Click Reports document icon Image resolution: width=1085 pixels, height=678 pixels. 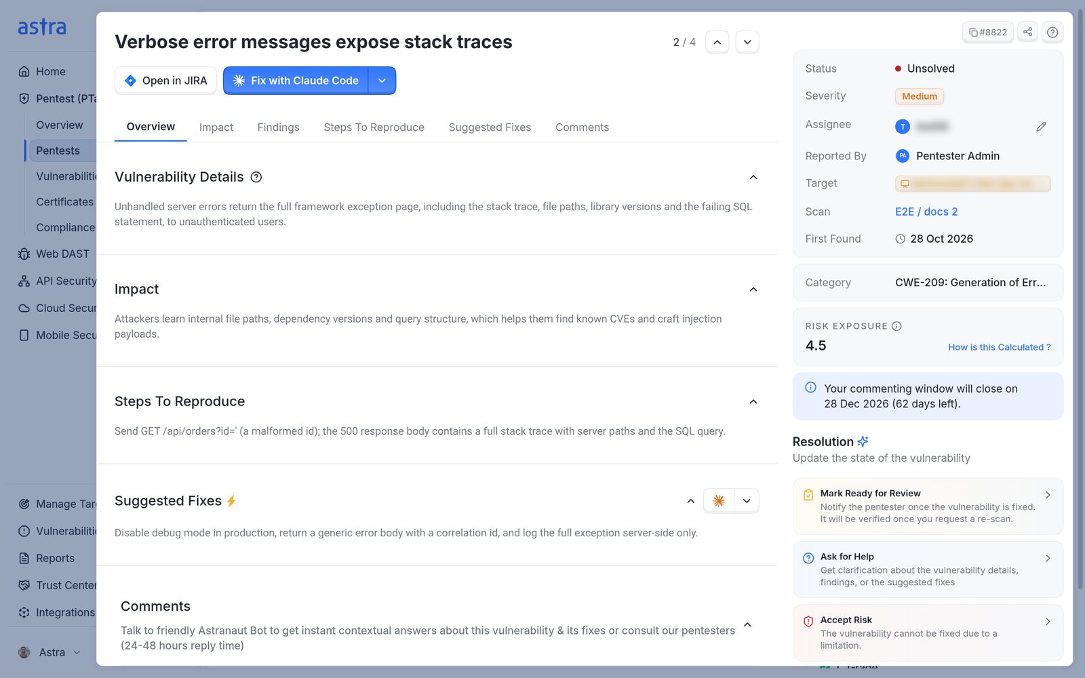(24, 558)
